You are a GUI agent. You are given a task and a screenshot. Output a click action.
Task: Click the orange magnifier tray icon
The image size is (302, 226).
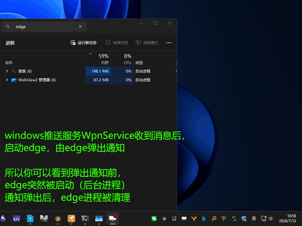tap(214, 218)
